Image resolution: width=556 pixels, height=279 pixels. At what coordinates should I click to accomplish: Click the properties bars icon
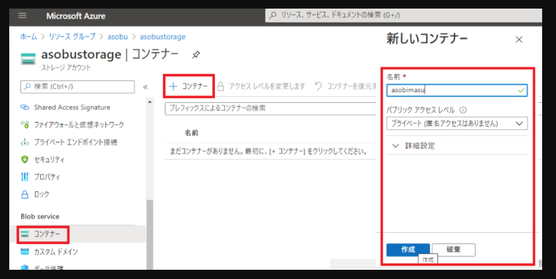click(24, 177)
